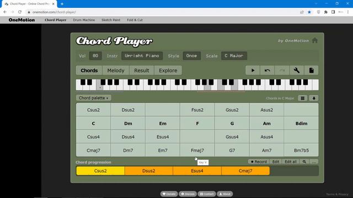The width and height of the screenshot is (353, 198).
Task: Open Drum Machine in top navigation
Action: pos(84,20)
